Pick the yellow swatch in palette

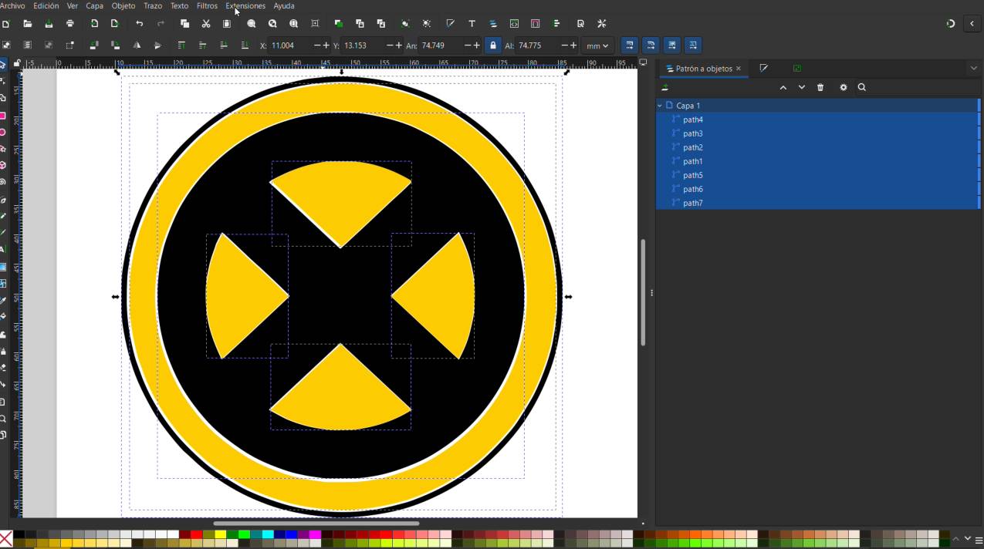click(x=220, y=534)
